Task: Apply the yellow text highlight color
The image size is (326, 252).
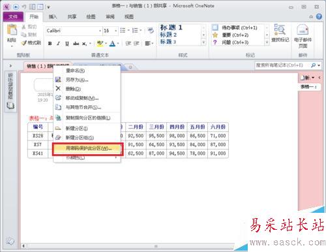Action: pos(100,44)
